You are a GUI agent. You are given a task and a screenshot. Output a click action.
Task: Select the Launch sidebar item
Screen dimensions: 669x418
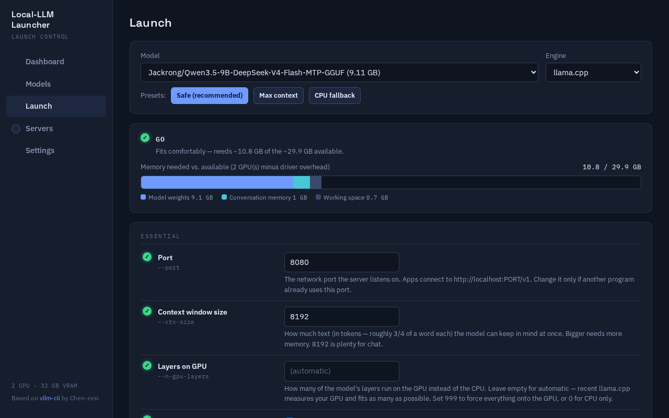56,106
